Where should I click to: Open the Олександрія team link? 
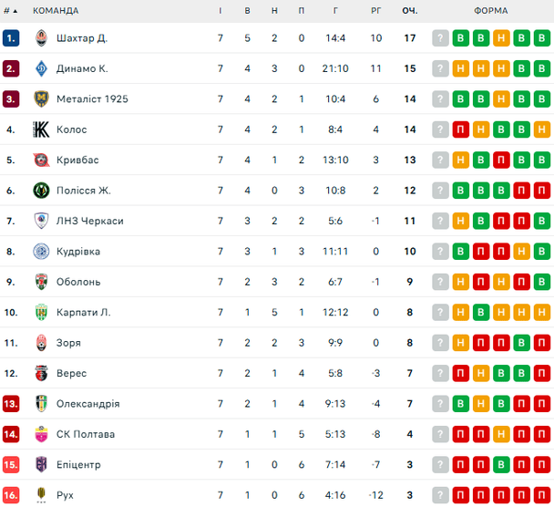87,404
